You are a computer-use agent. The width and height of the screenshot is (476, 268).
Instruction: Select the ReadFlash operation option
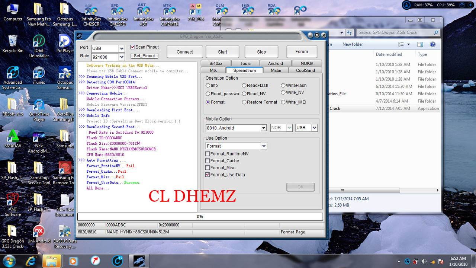[x=244, y=85]
